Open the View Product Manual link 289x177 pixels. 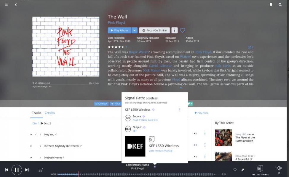point(161,151)
